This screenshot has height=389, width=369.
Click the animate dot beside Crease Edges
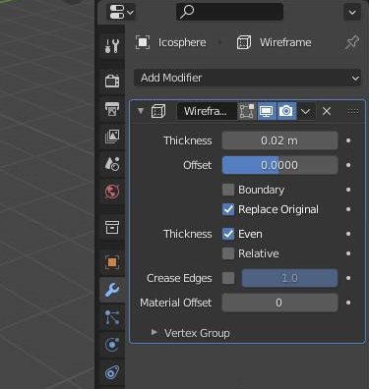pyautogui.click(x=348, y=278)
